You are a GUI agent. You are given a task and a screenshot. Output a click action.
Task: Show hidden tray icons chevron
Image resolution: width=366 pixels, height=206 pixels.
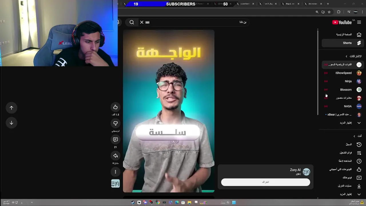pyautogui.click(x=32, y=203)
